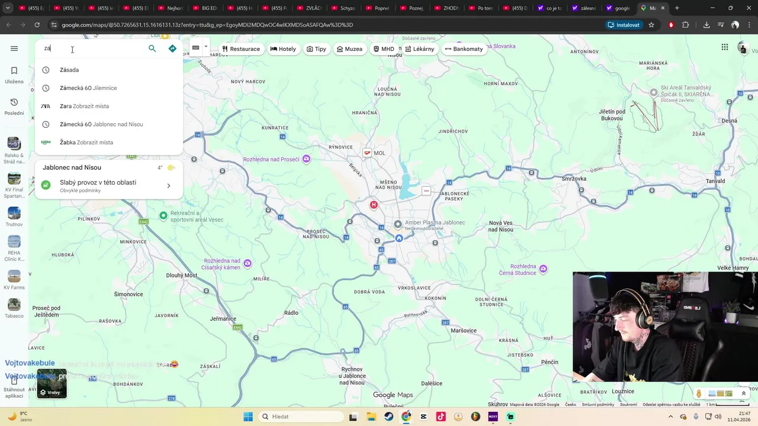Switch to the zálesná browser tab
758x426 pixels.
tap(585, 8)
